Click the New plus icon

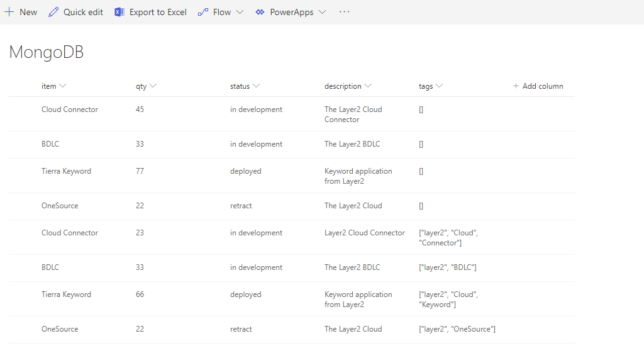[9, 12]
